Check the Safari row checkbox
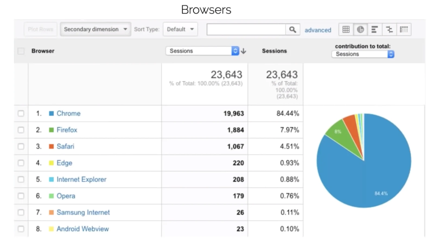The image size is (434, 242). [21, 146]
